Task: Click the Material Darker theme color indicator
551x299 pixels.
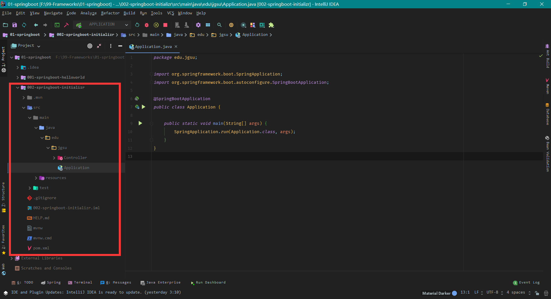Action: 454,293
